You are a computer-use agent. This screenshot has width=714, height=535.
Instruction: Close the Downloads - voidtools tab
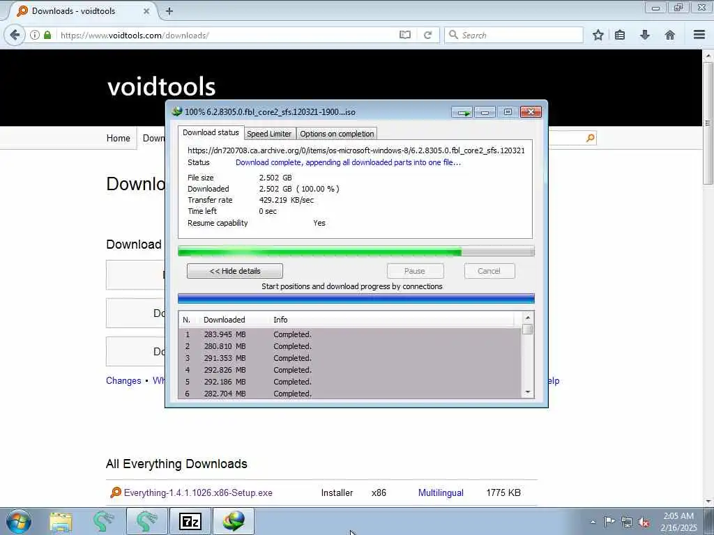tap(146, 11)
